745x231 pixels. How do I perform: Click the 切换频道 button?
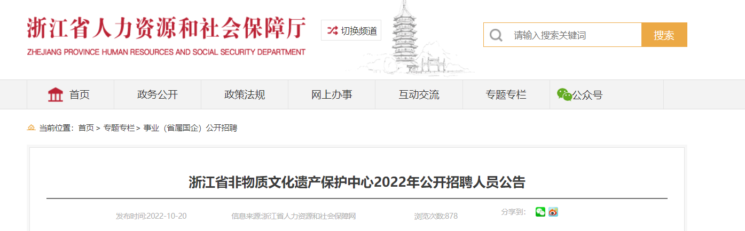point(351,30)
